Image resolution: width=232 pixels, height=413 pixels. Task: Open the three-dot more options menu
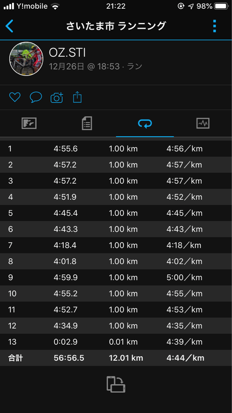[x=215, y=26]
